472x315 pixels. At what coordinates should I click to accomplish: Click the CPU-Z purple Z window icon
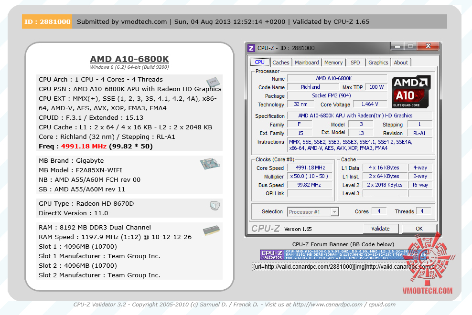251,48
